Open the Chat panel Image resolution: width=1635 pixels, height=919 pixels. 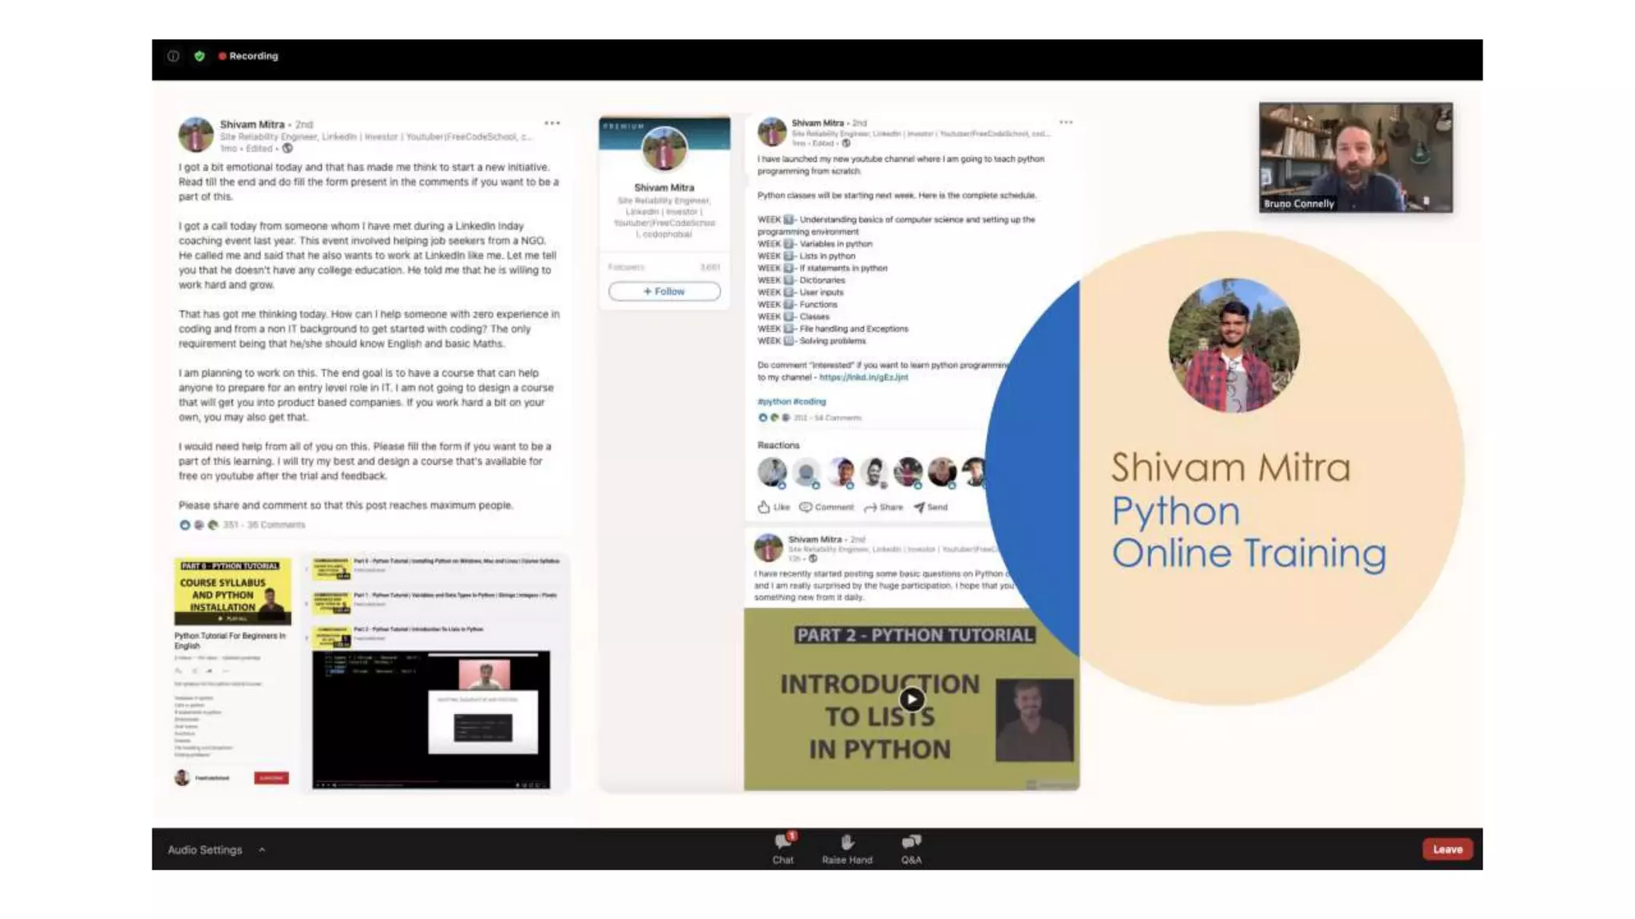(783, 849)
